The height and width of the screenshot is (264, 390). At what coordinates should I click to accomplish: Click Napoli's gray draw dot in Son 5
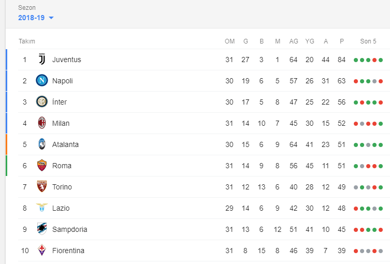(x=374, y=81)
